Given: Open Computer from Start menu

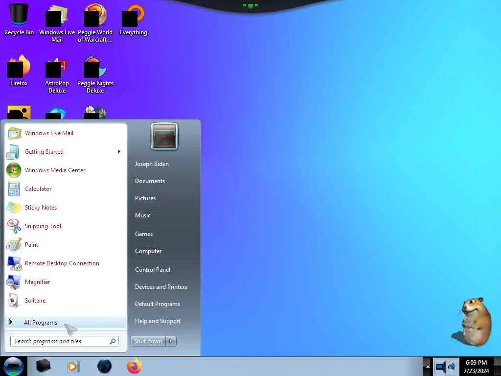Looking at the screenshot, I should click(148, 251).
